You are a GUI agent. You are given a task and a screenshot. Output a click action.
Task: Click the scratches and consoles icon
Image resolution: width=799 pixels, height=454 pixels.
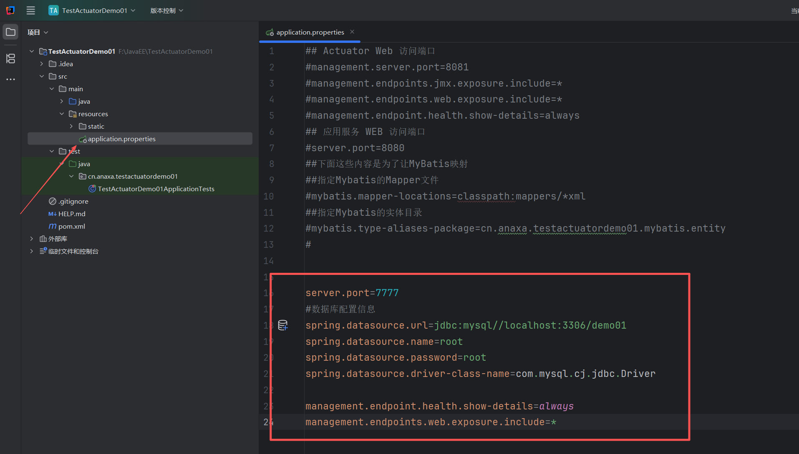click(x=43, y=251)
